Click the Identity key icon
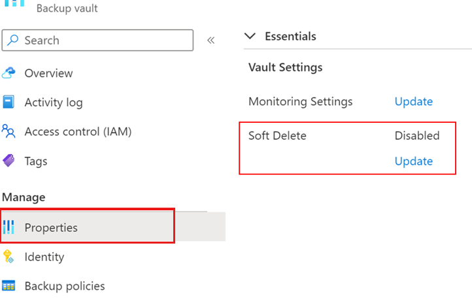472x303 pixels. pyautogui.click(x=8, y=257)
